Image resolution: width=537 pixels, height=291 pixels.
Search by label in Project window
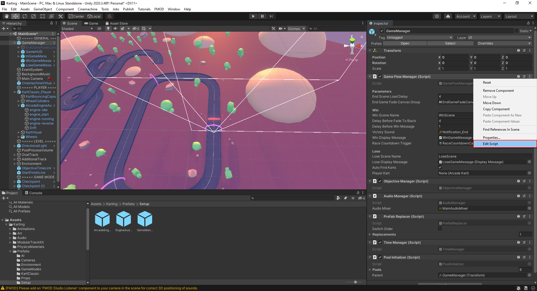[346, 198]
